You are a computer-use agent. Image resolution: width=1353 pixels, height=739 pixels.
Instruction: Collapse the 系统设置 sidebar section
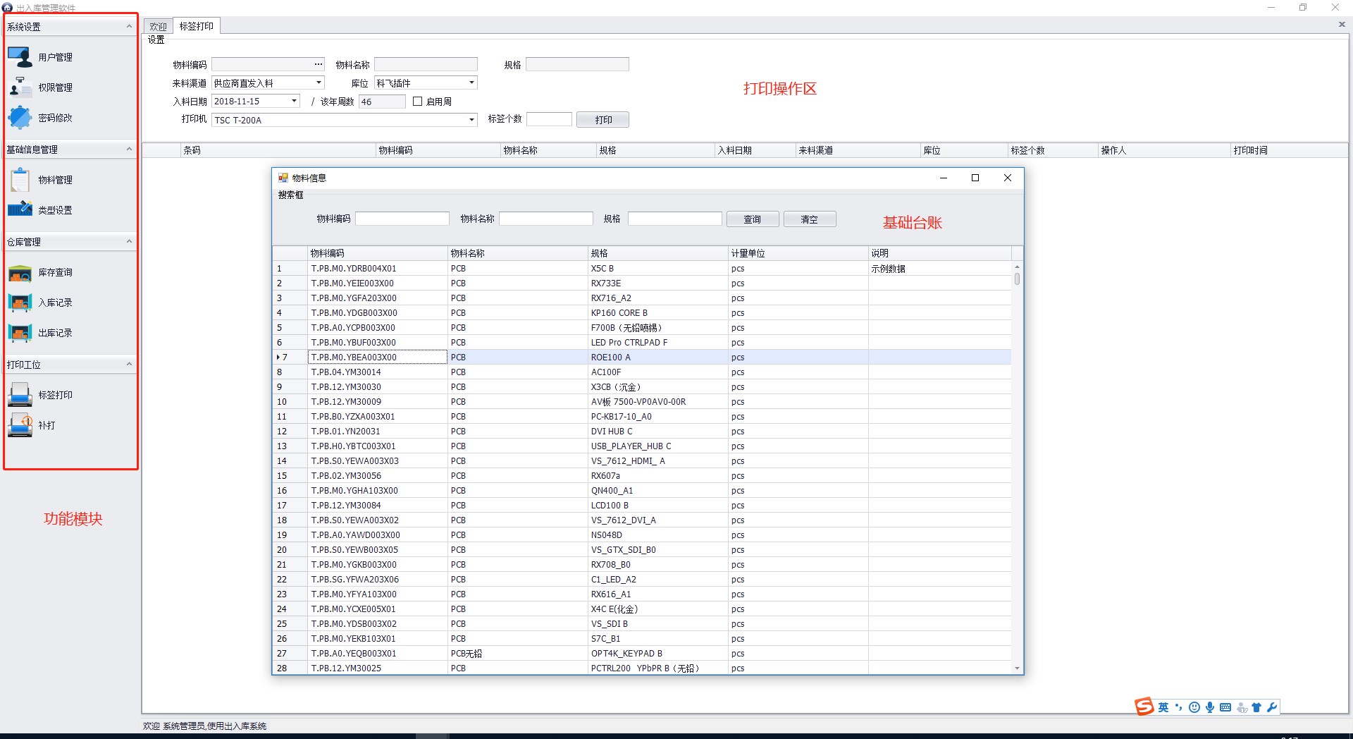pyautogui.click(x=129, y=27)
